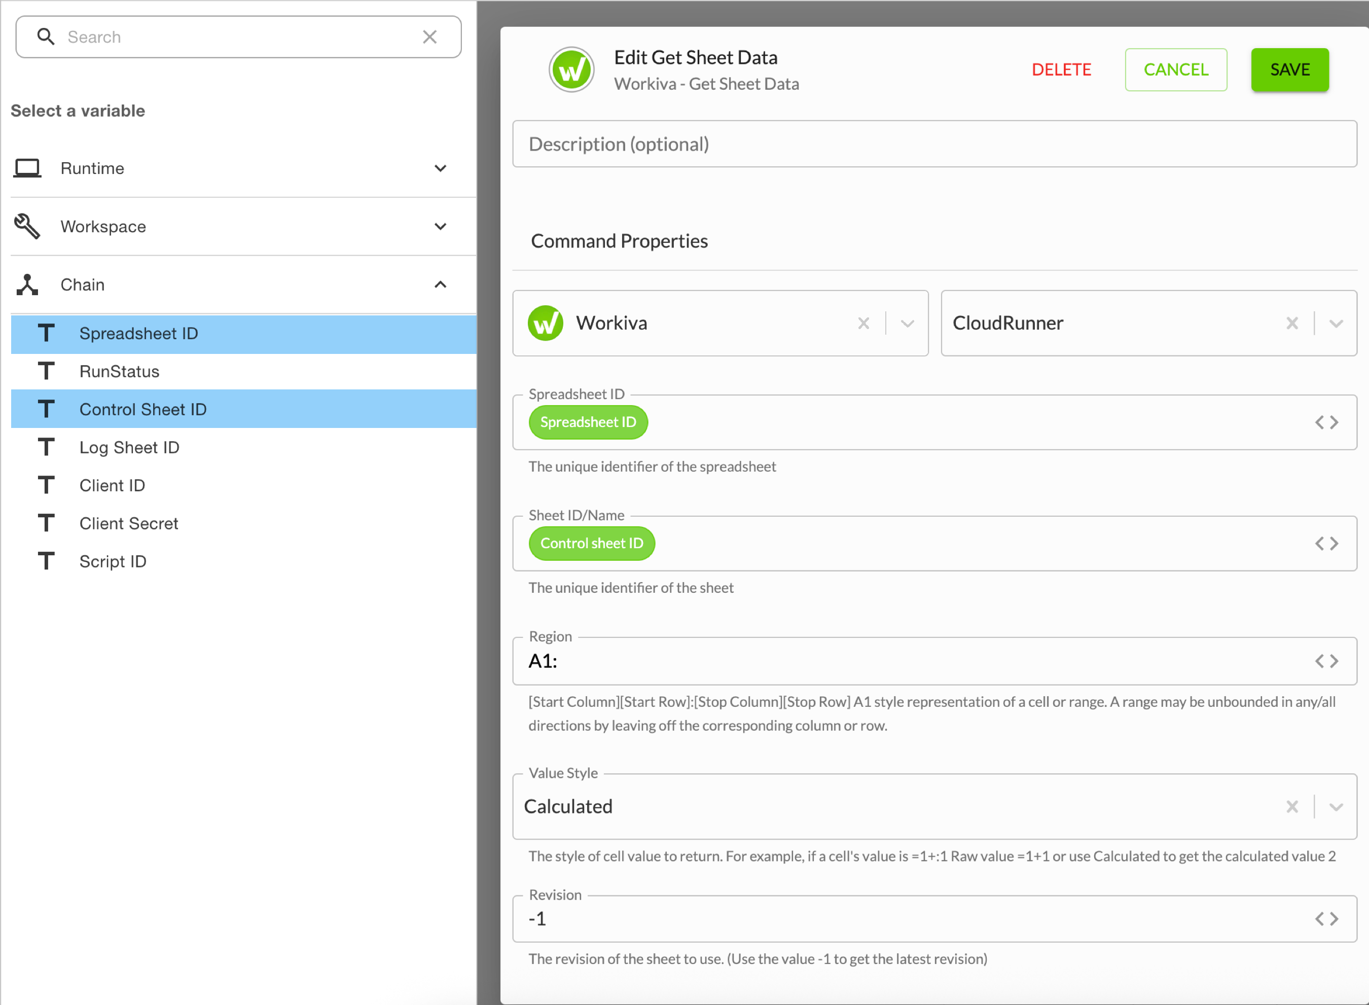Click the text type icon beside Log Sheet ID
1369x1005 pixels.
pos(46,447)
